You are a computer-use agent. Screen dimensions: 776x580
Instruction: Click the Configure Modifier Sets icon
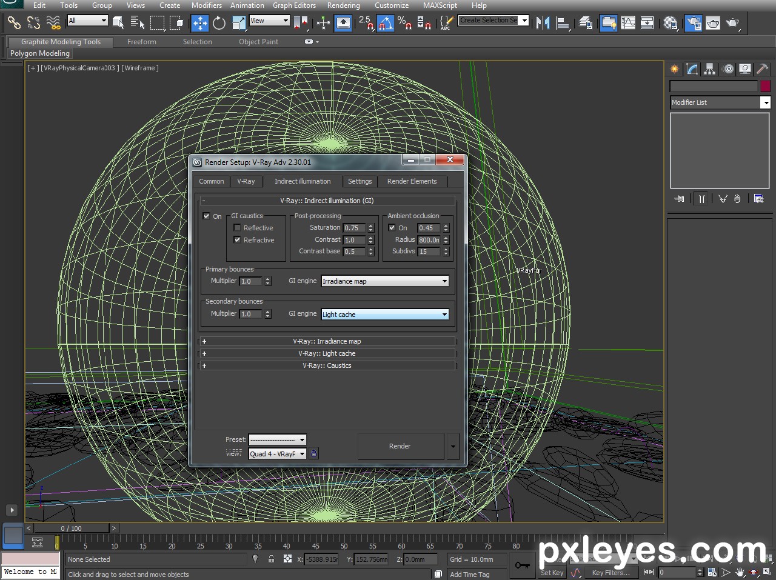(x=758, y=199)
